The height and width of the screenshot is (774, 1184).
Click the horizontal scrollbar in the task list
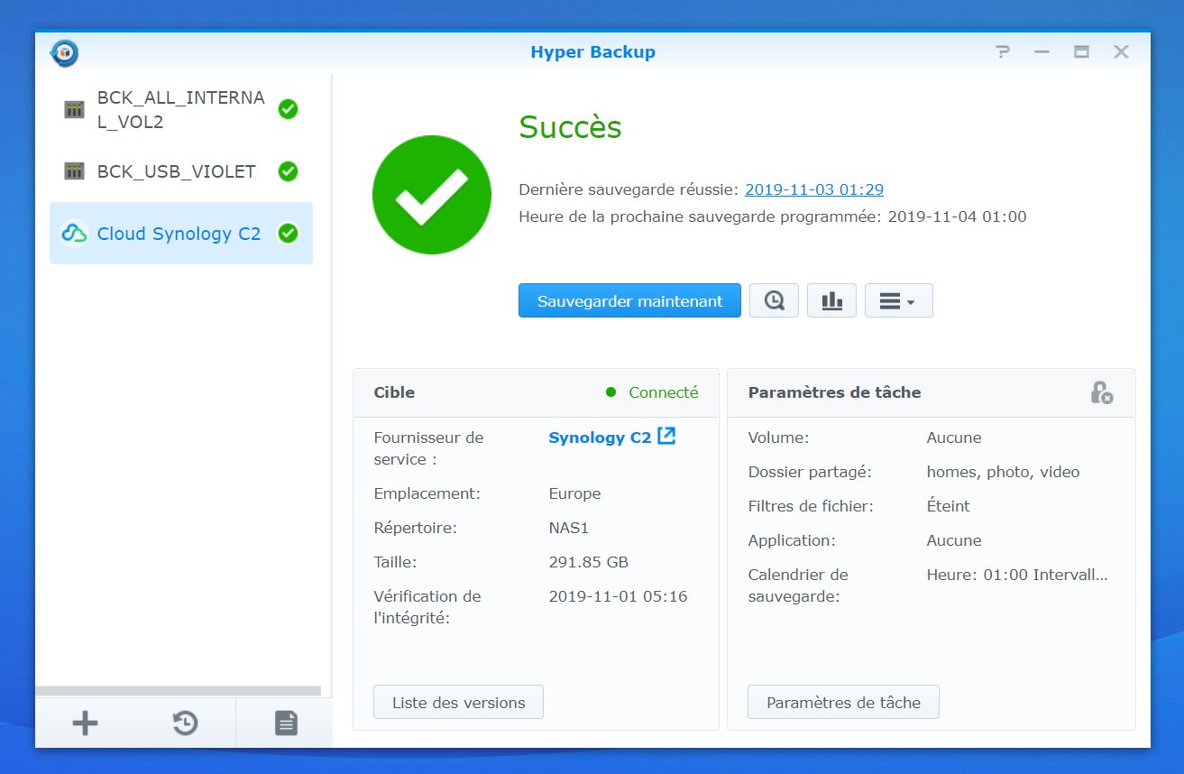pyautogui.click(x=178, y=691)
